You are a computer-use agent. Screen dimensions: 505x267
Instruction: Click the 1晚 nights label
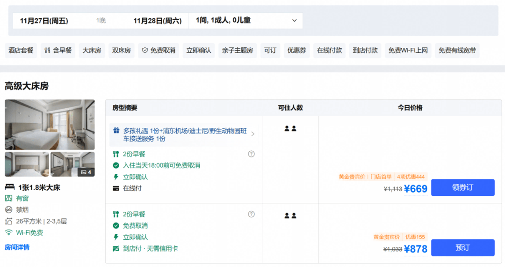101,21
